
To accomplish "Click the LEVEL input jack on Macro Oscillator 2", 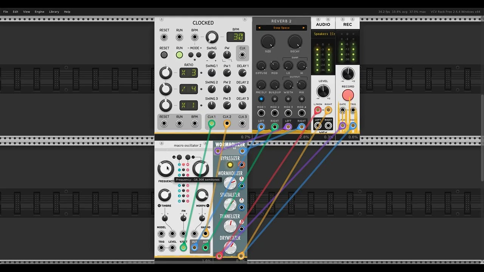I will [172, 248].
